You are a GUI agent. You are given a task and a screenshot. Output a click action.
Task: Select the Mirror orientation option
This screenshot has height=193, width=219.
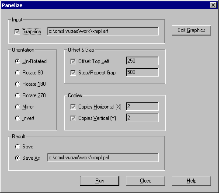click(17, 107)
